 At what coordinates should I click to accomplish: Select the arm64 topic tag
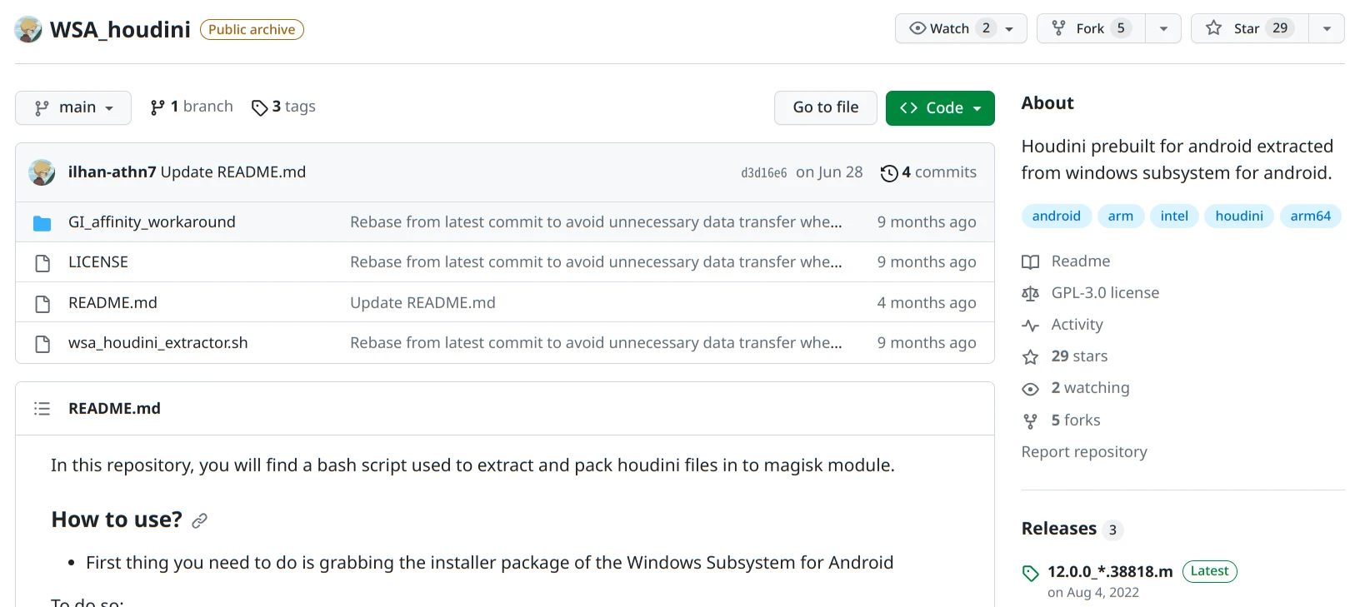(x=1310, y=216)
